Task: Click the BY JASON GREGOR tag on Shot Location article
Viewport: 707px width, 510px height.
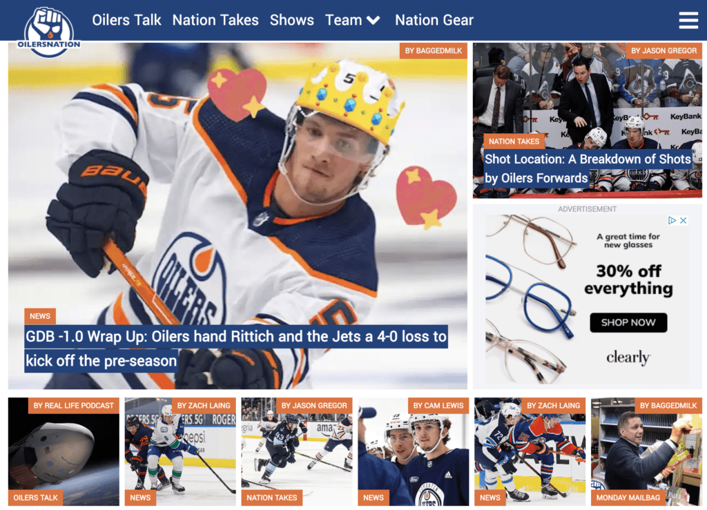Action: tap(664, 51)
